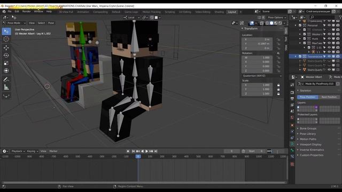The height and width of the screenshot is (192, 342).
Task: Open the outliner filter funnel
Action: tap(340, 17)
